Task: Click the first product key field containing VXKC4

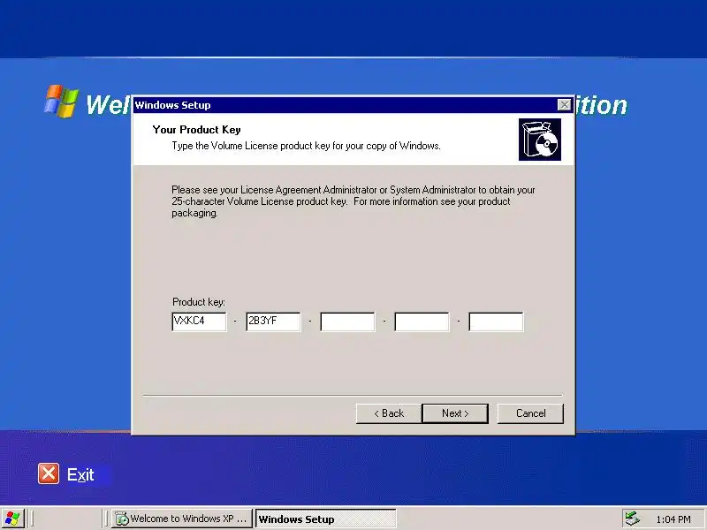Action: pos(199,322)
